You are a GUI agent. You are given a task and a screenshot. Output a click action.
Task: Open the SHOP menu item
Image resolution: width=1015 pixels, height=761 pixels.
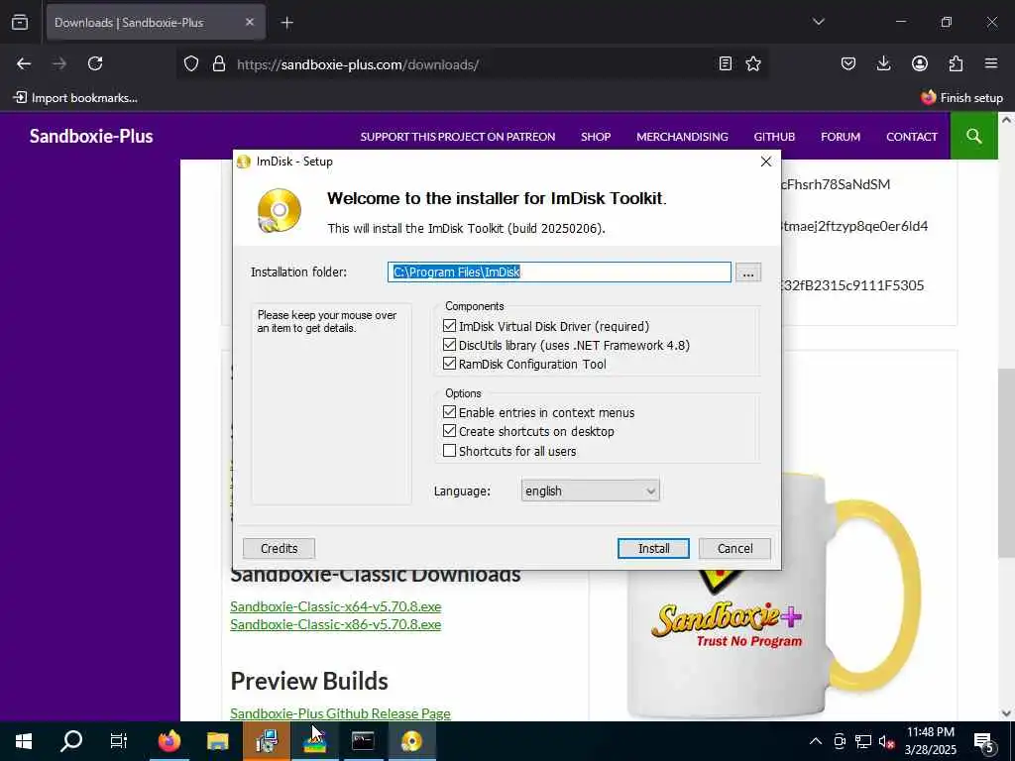[x=596, y=137]
